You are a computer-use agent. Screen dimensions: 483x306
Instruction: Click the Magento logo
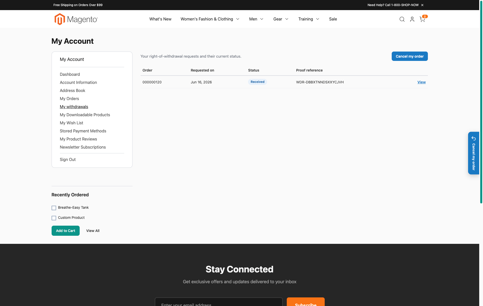[x=76, y=19]
